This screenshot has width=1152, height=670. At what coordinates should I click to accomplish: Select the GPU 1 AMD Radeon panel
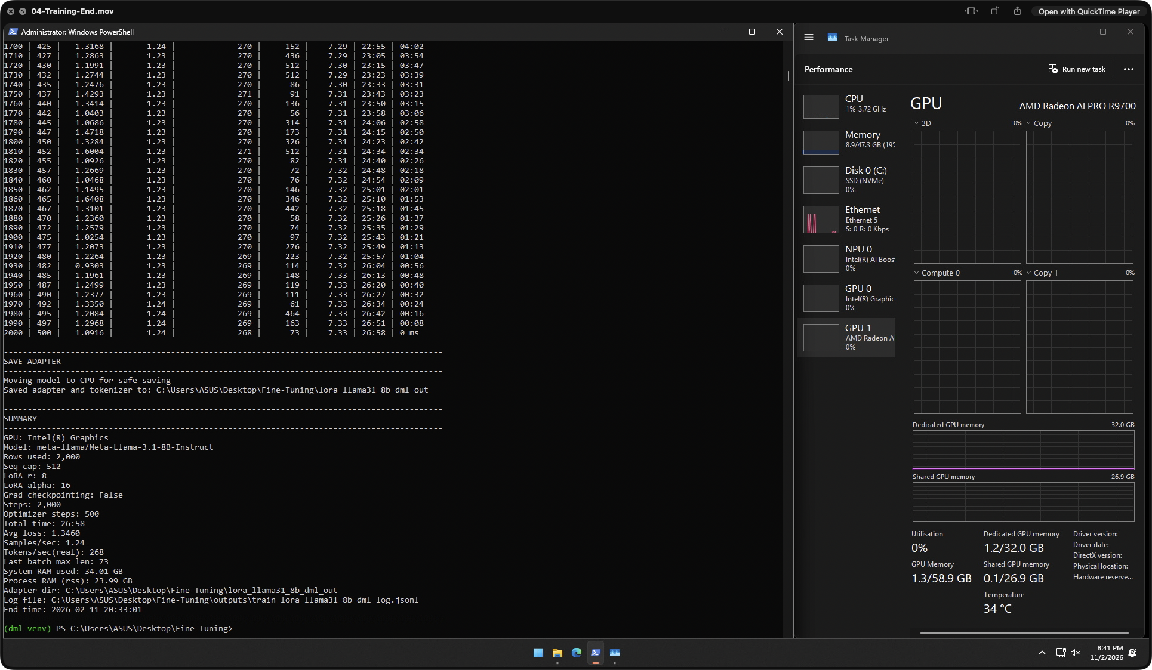point(848,337)
